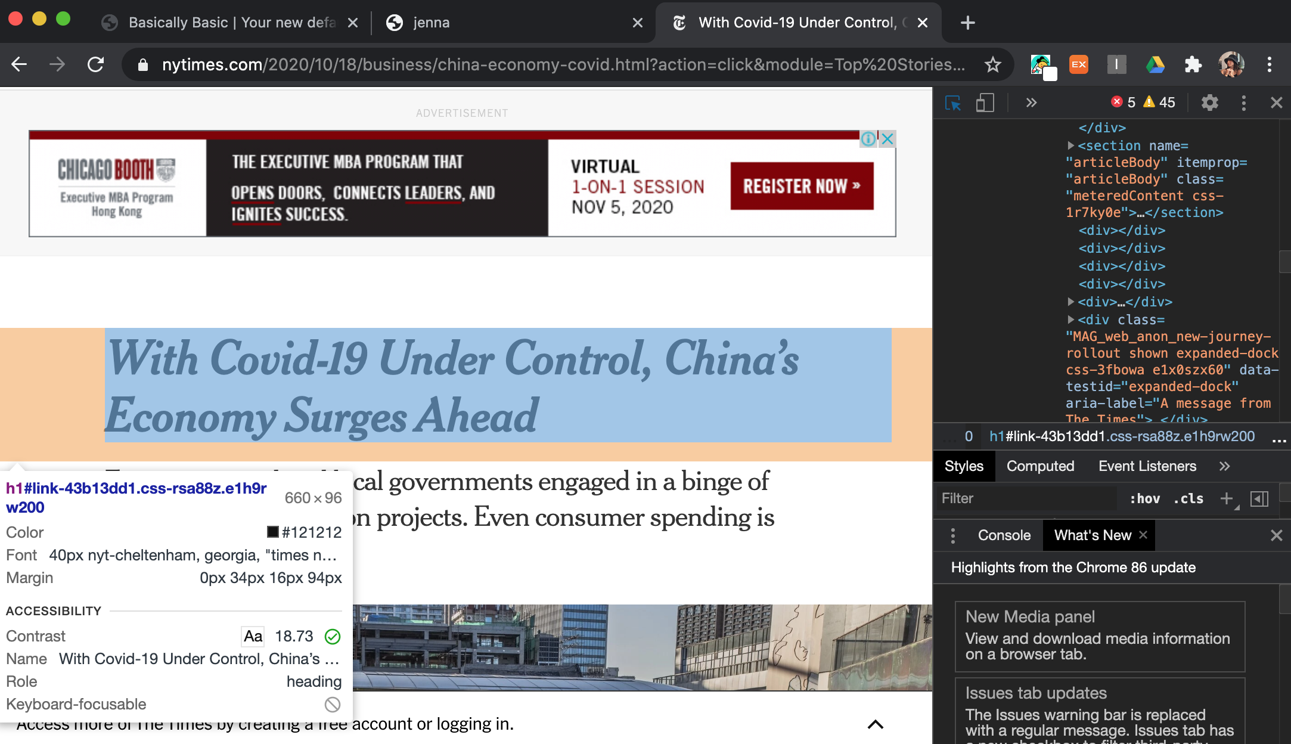Show more DevTools panels chevron

point(1031,103)
